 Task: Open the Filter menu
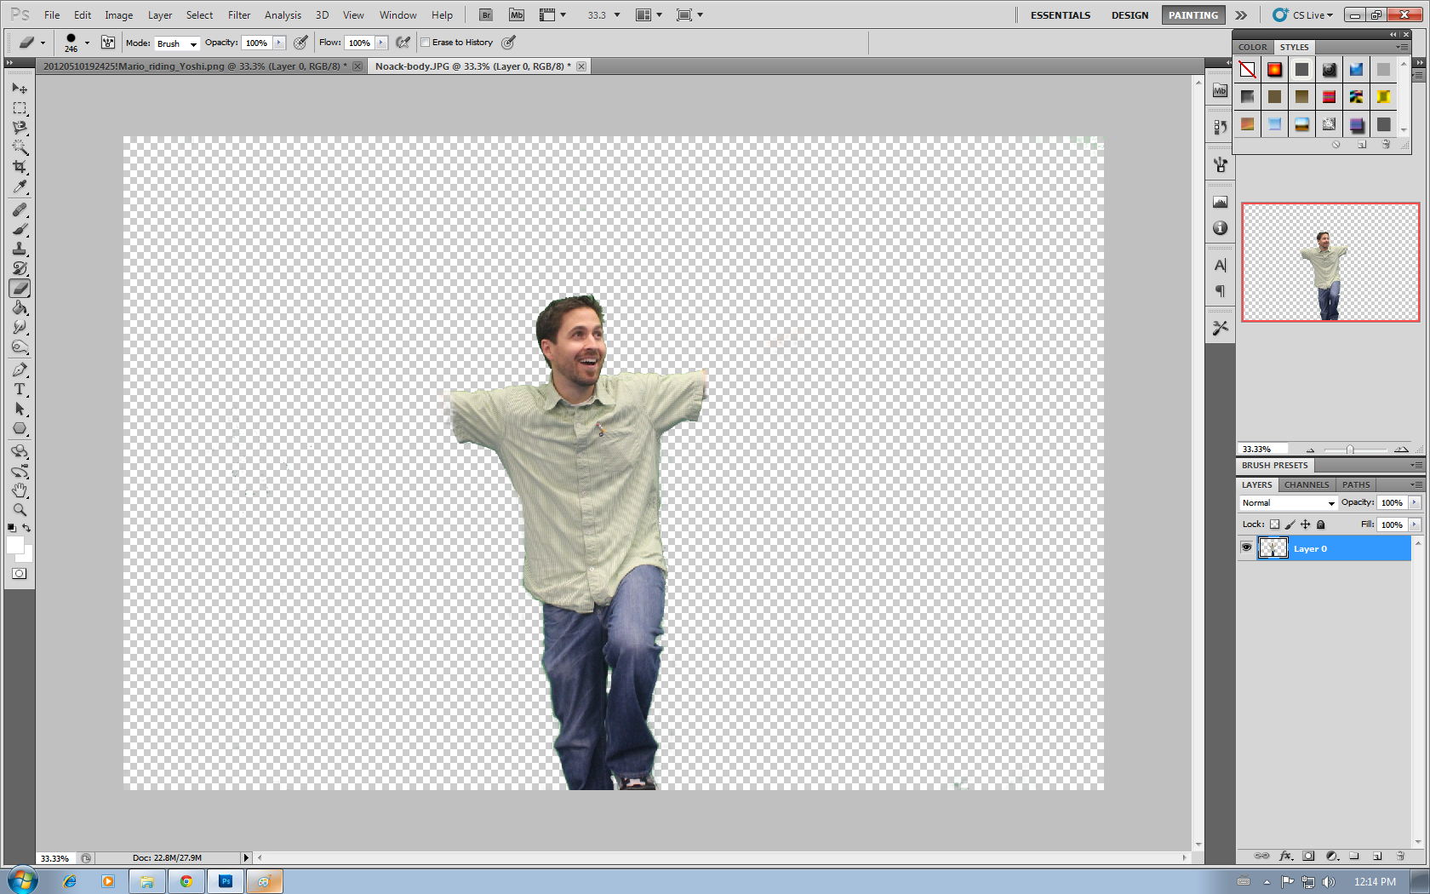tap(239, 15)
